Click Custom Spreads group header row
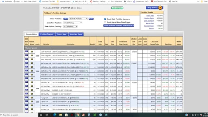Viewport: 208px width, 117px height. 103,48
